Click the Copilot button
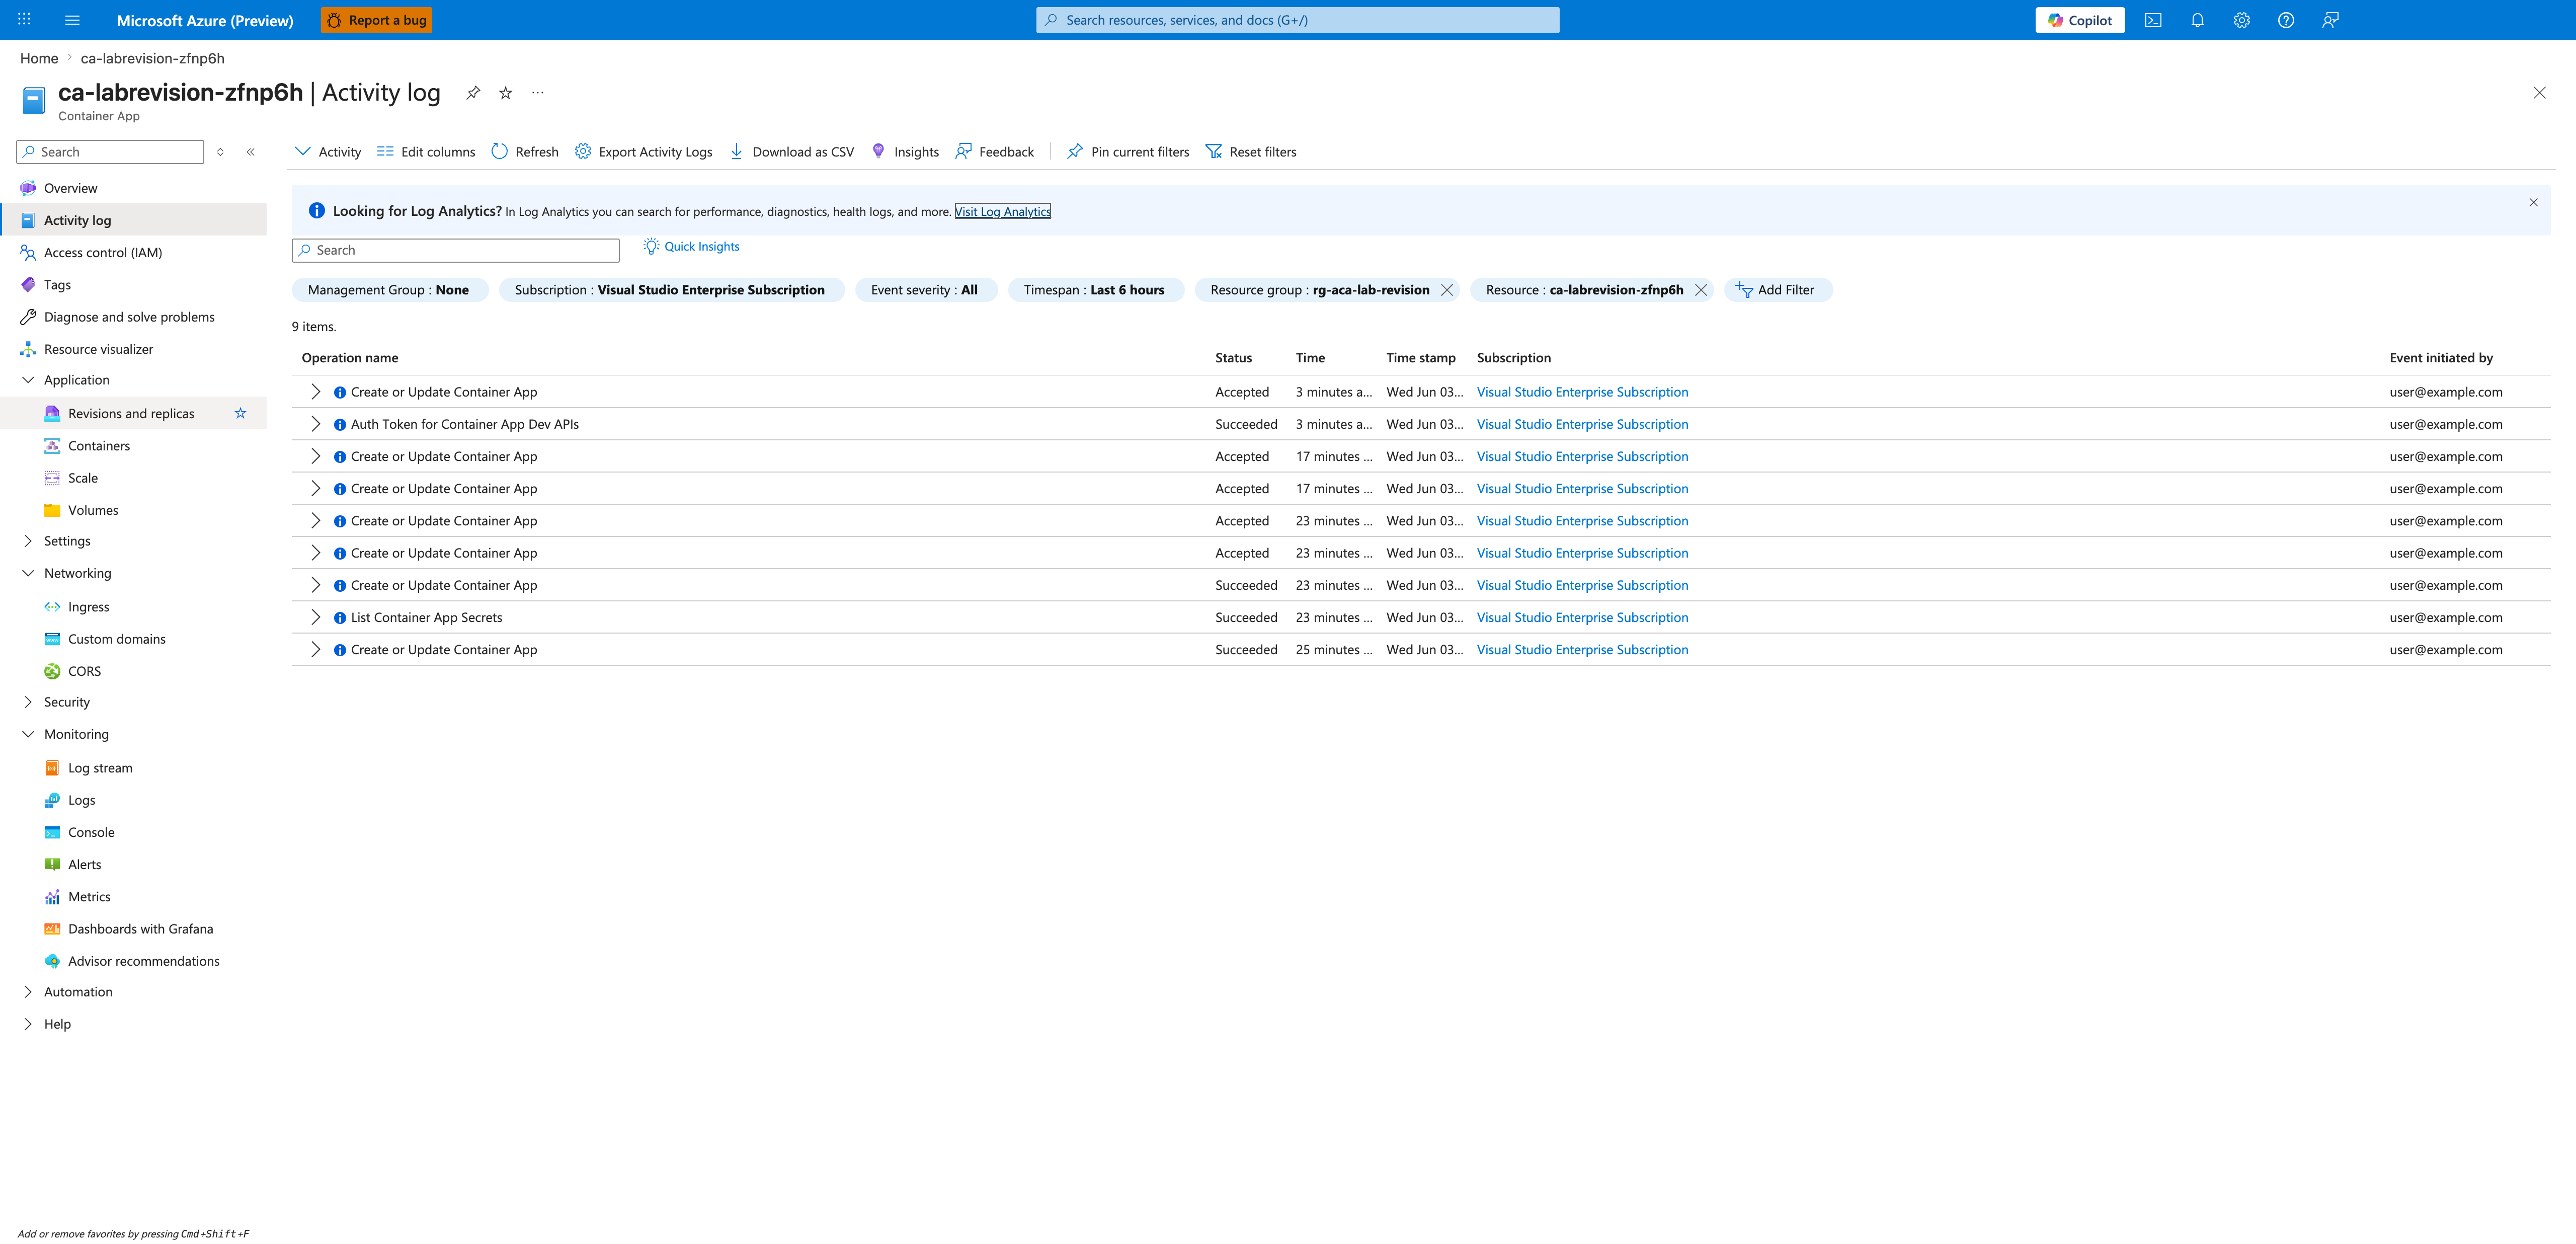Screen dimensions: 2576x1244 [x=2079, y=20]
